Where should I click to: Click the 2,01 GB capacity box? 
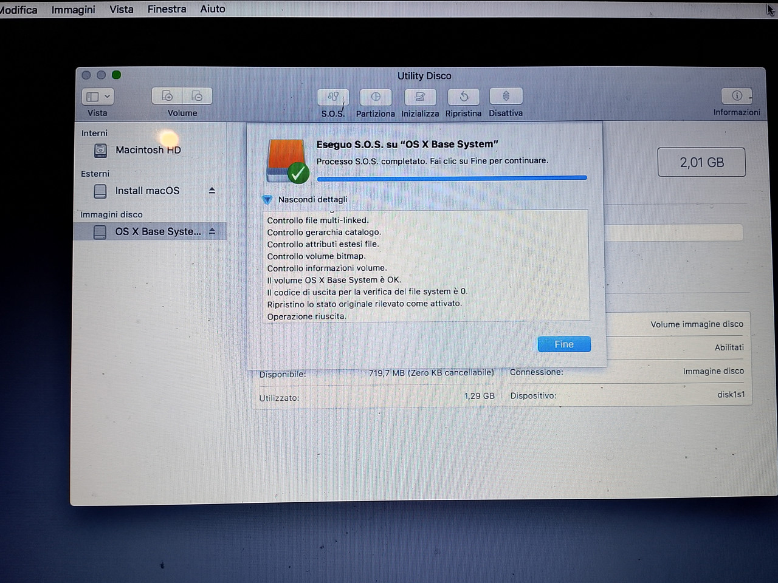(x=702, y=163)
